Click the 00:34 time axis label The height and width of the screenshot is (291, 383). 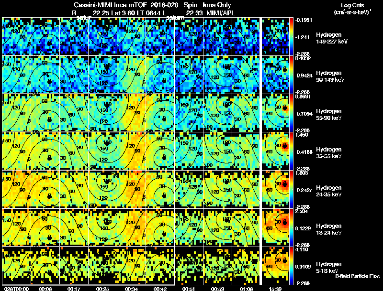tap(131, 289)
